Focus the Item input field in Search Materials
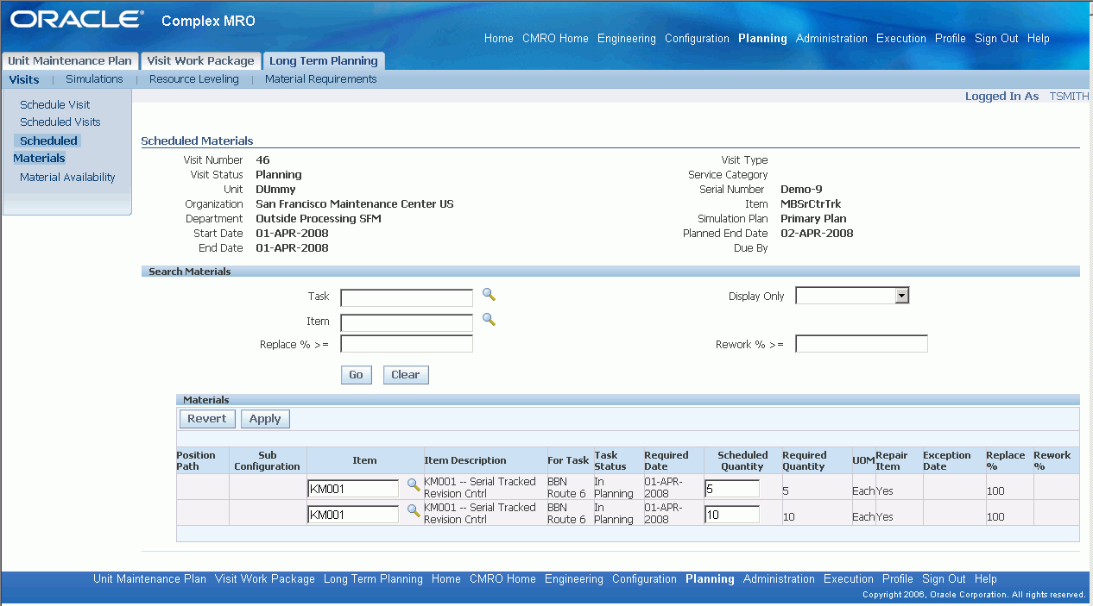 click(x=407, y=323)
